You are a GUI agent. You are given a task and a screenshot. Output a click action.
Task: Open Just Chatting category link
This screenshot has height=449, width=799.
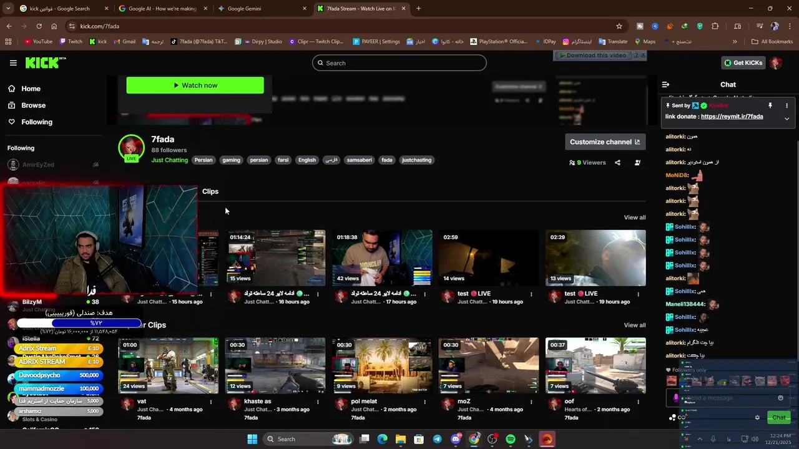click(170, 160)
